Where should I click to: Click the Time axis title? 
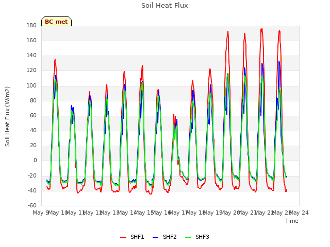click(292, 221)
